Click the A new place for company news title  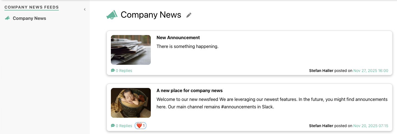[x=189, y=90]
